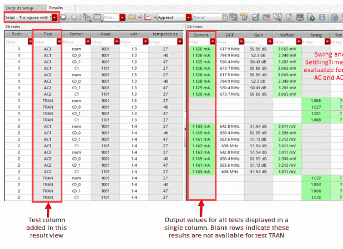Click the plot graph icon in toolbar
The width and height of the screenshot is (343, 249).
[148, 17]
